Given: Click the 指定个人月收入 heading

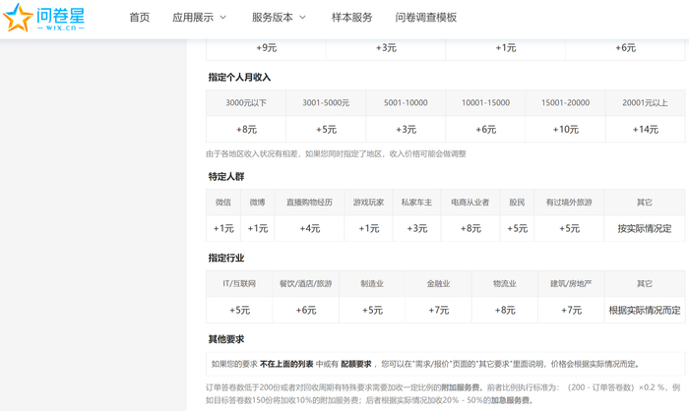Looking at the screenshot, I should [239, 78].
